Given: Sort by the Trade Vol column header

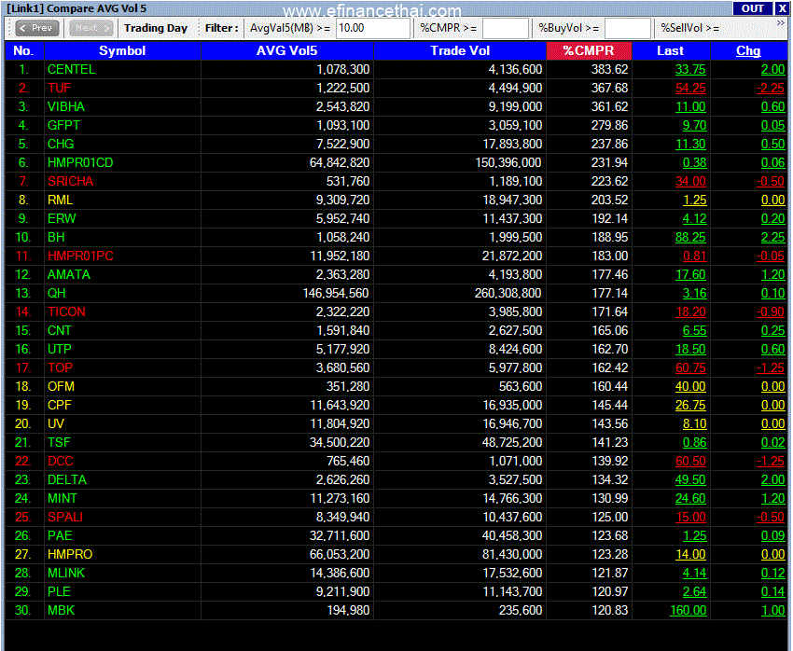Looking at the screenshot, I should (460, 51).
